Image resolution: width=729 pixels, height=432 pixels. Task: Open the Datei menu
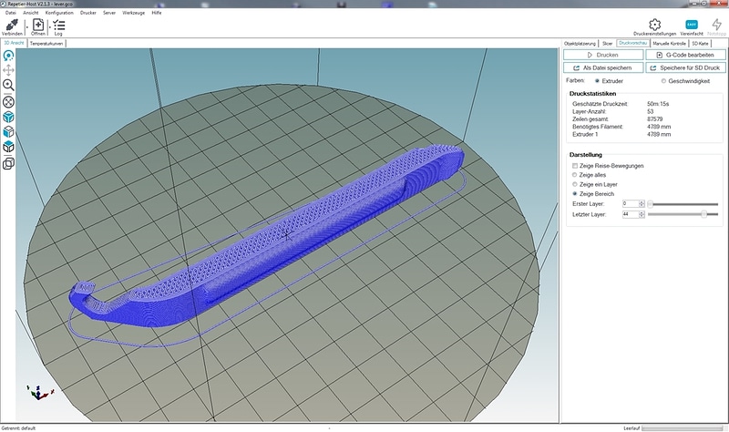click(11, 13)
